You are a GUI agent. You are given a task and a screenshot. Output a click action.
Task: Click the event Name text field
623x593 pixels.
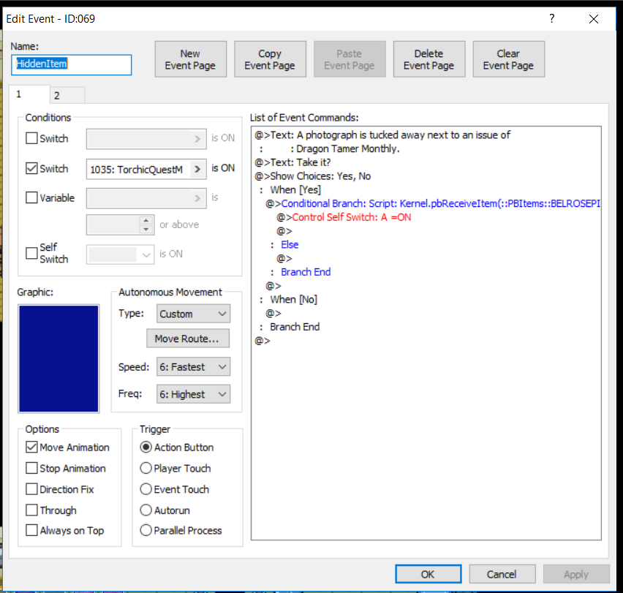point(71,64)
